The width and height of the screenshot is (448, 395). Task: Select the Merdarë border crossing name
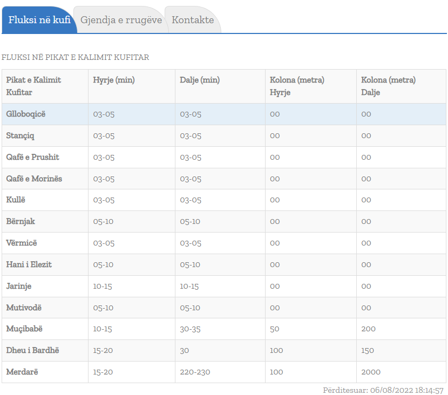(x=22, y=372)
